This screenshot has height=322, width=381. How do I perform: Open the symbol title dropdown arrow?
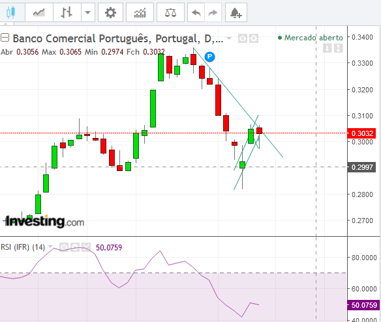point(229,38)
